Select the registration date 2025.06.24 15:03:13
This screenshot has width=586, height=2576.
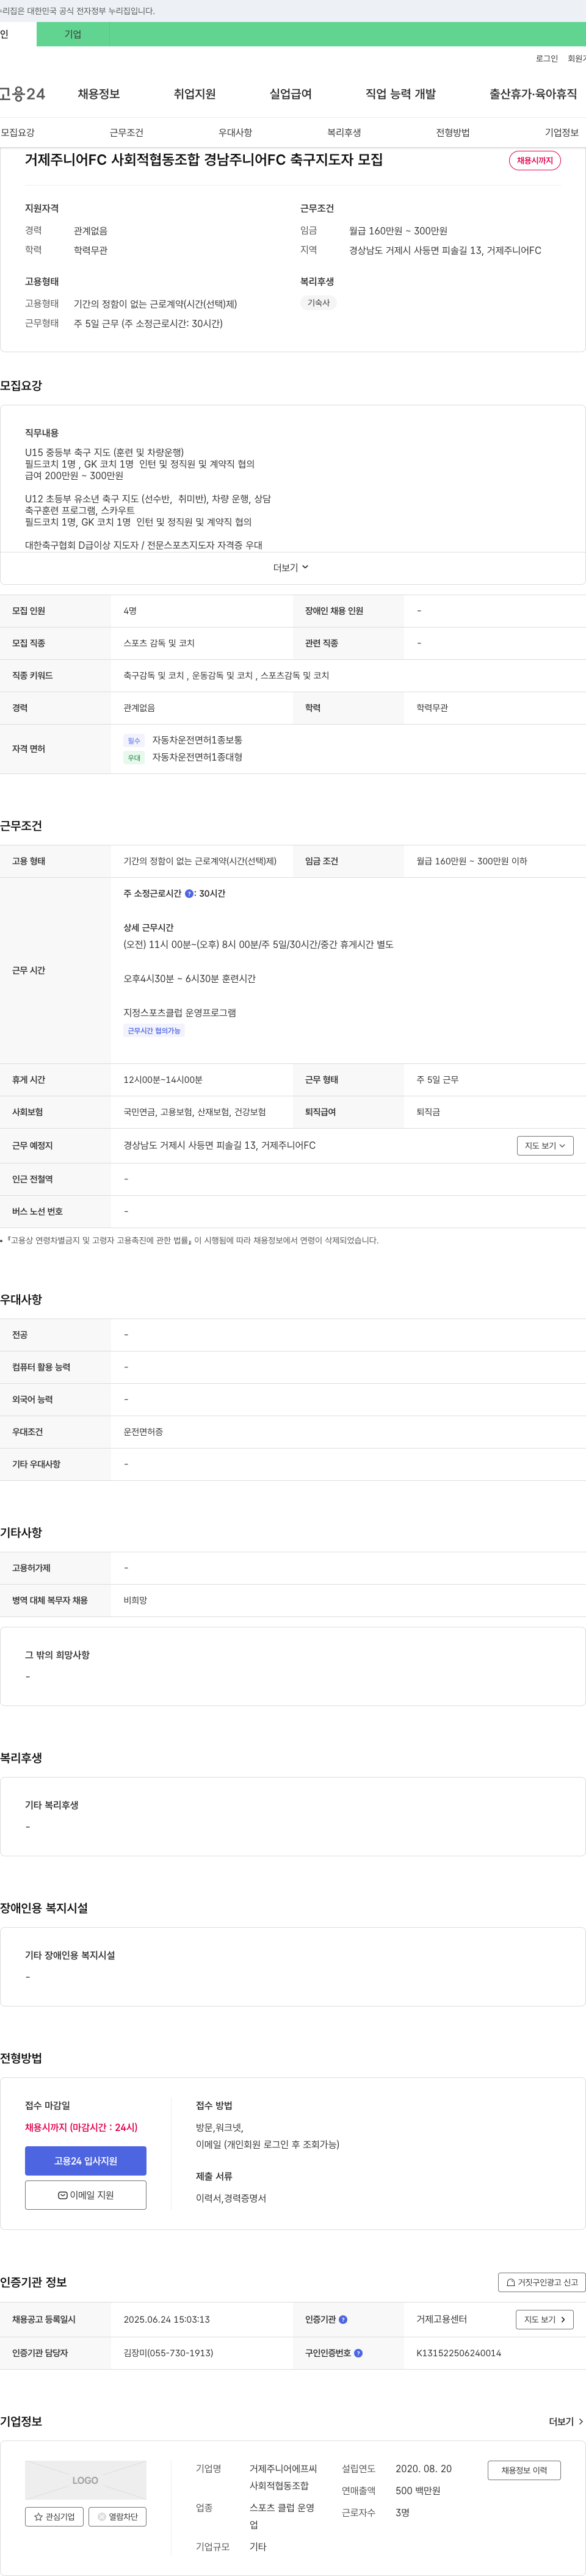(167, 2319)
